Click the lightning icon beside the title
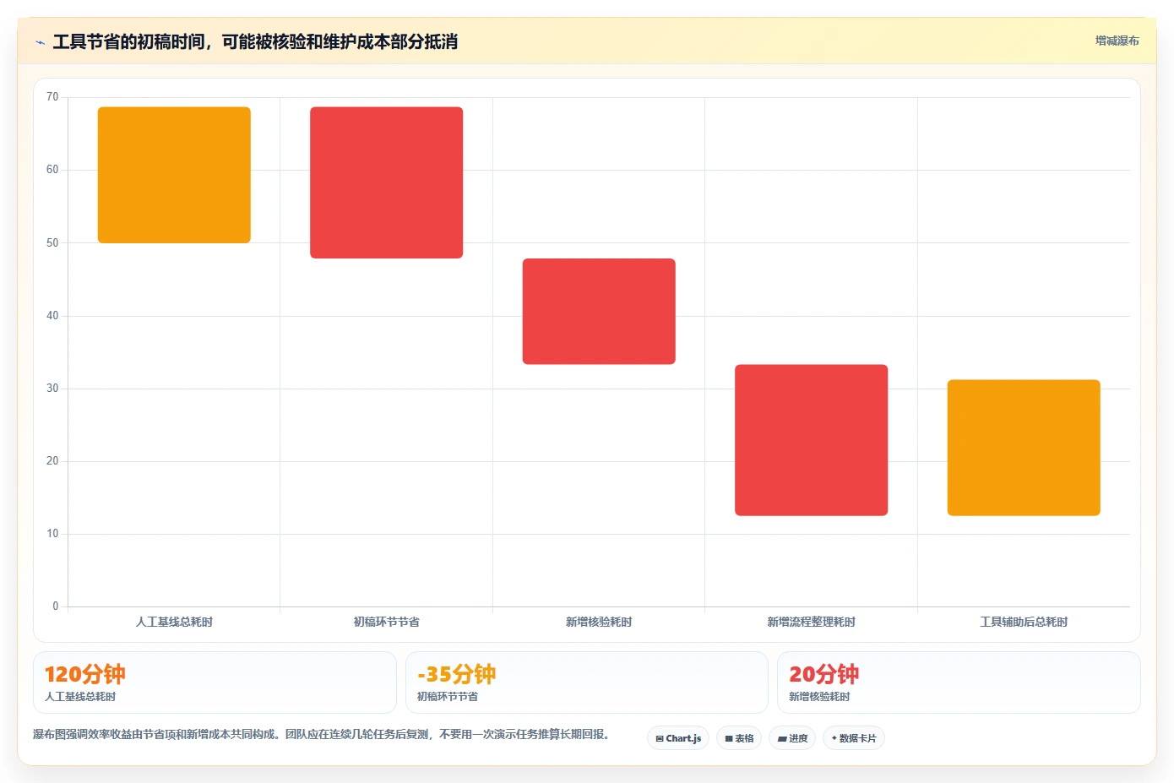 (40, 42)
